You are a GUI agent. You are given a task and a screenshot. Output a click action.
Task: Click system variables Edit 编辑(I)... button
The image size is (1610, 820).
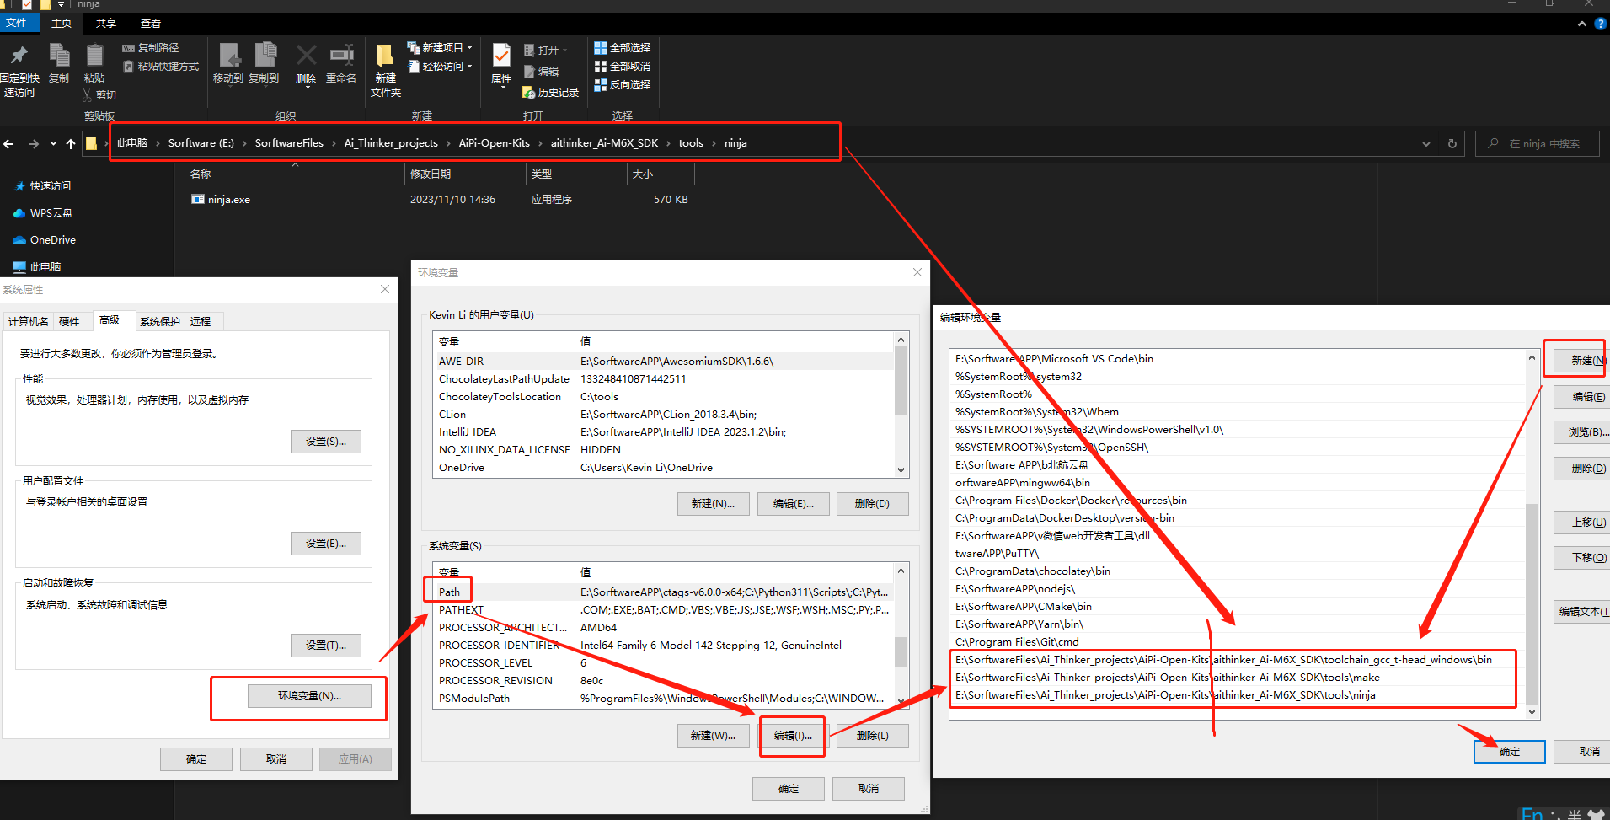tap(793, 736)
